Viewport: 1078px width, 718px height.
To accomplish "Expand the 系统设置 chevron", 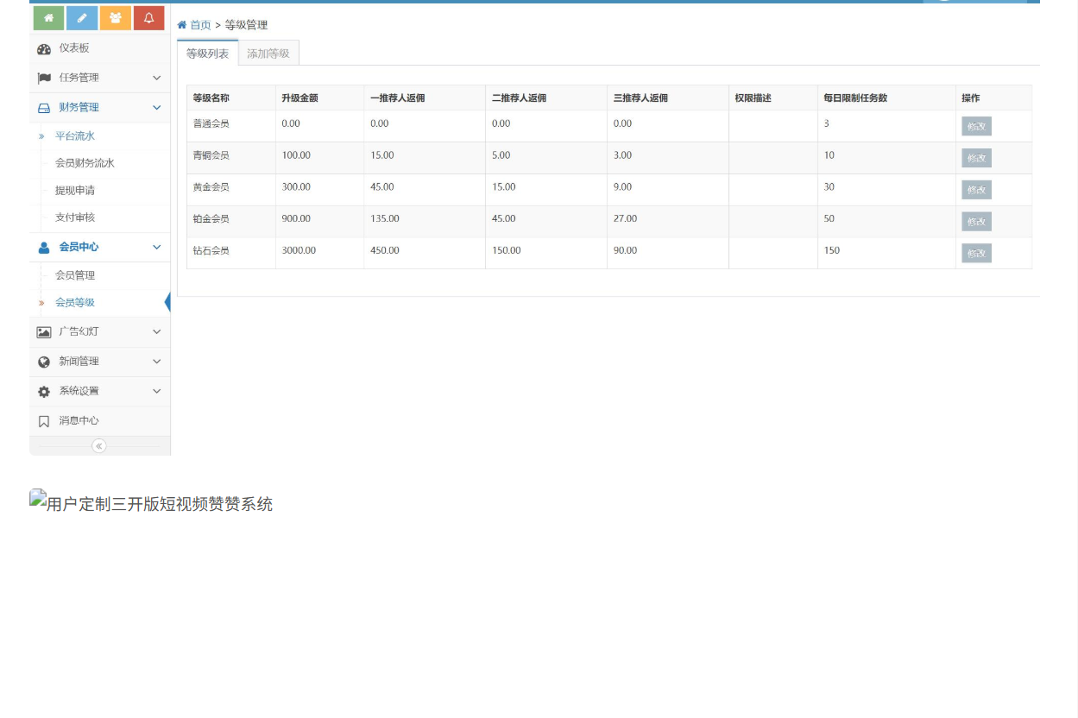I will tap(157, 391).
